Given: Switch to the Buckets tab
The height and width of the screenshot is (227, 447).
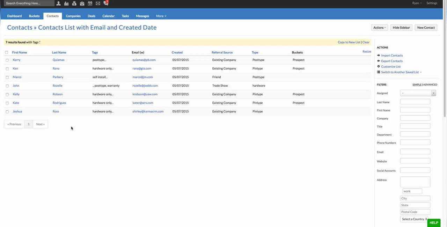Looking at the screenshot, I should pos(34,16).
